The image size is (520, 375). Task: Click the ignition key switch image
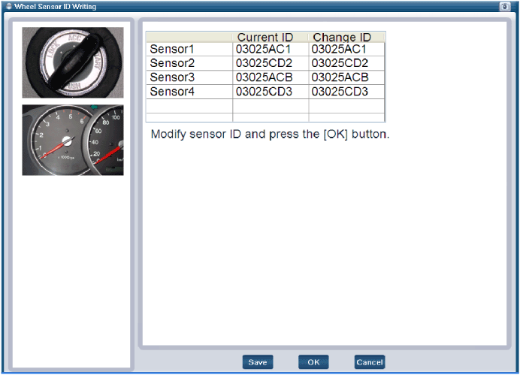tap(73, 64)
